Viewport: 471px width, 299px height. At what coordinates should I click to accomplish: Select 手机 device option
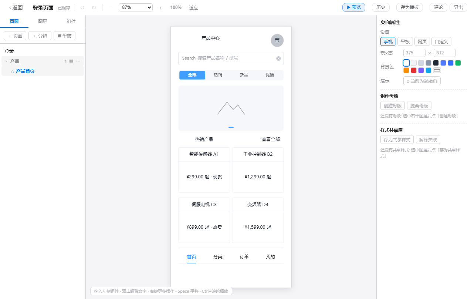[x=388, y=41]
